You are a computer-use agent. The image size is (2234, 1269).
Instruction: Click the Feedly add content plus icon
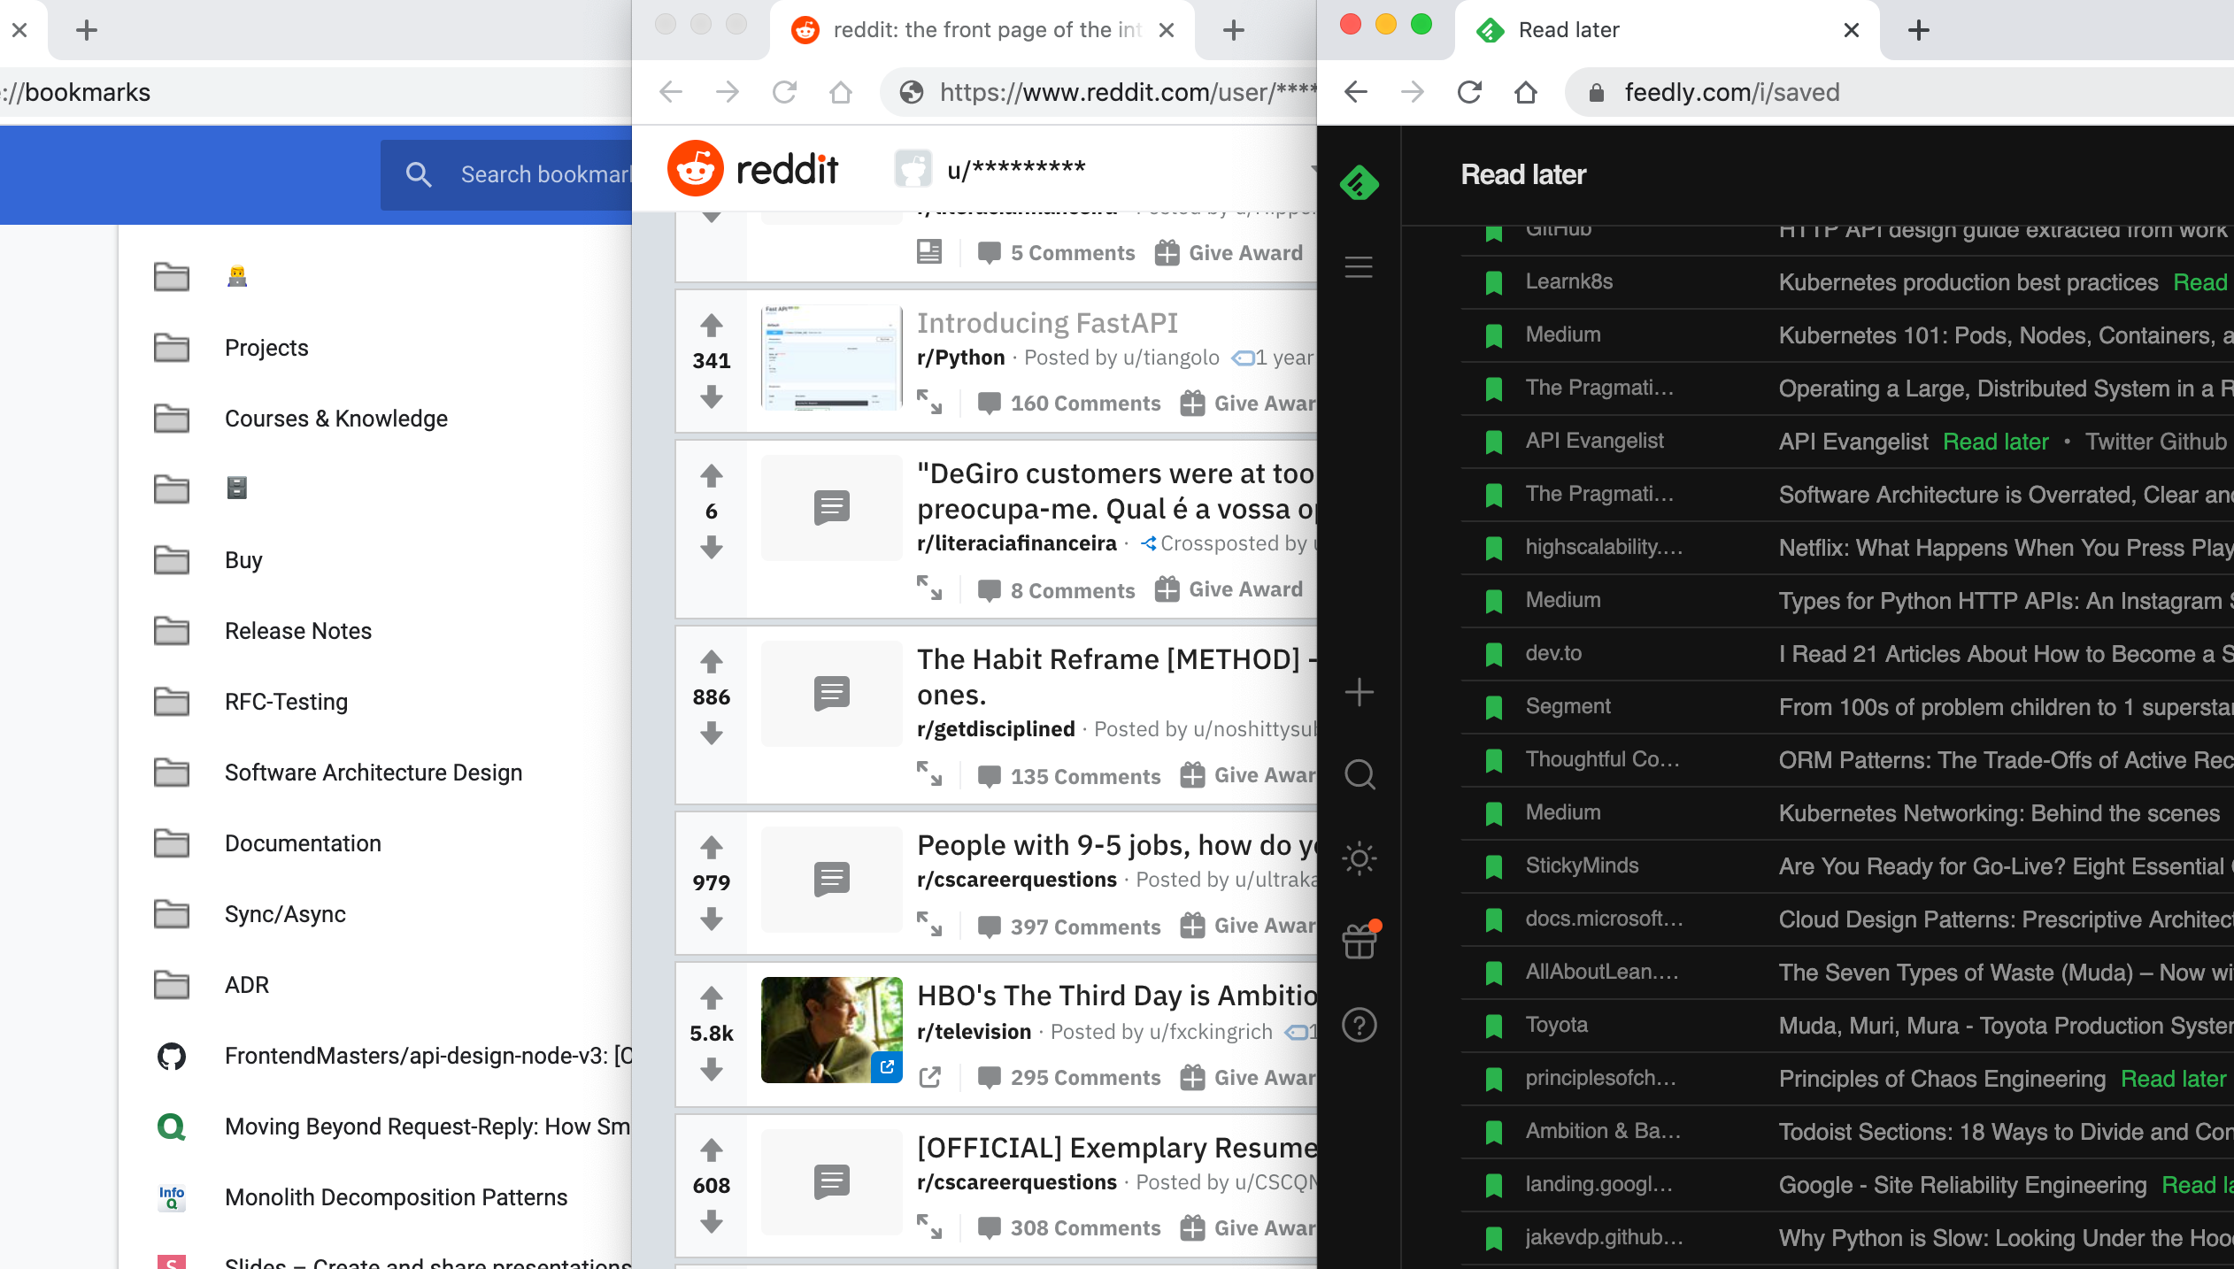pyautogui.click(x=1359, y=692)
